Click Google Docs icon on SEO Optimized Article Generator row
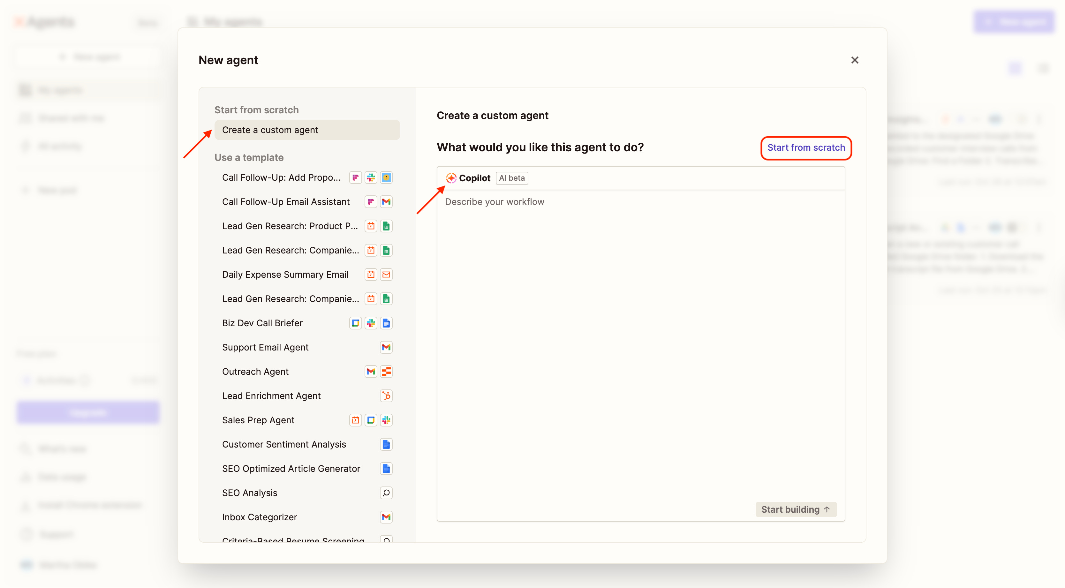 [x=386, y=469]
